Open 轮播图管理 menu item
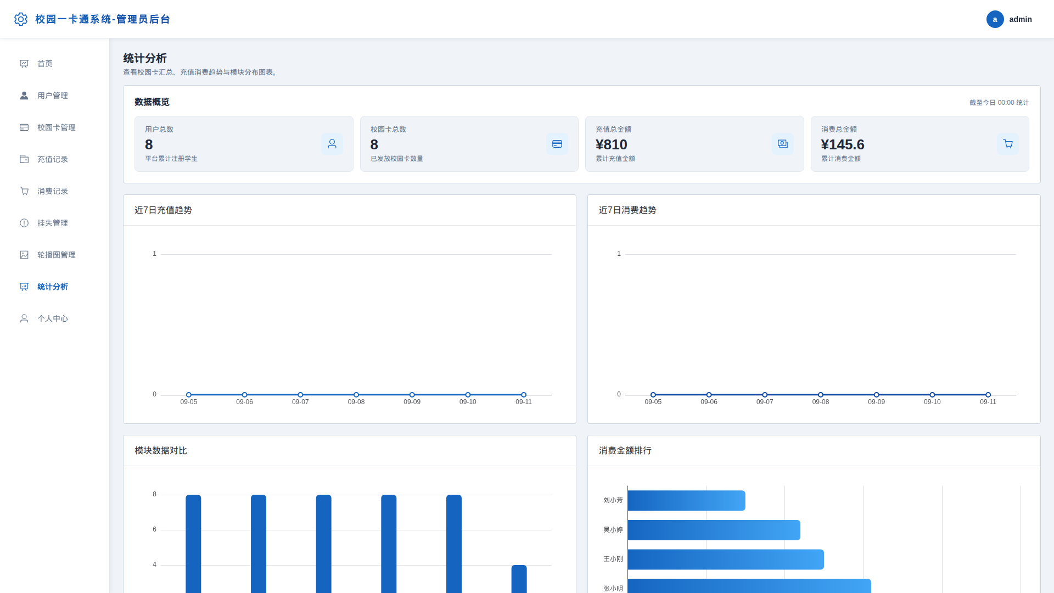This screenshot has width=1054, height=593. 55,255
